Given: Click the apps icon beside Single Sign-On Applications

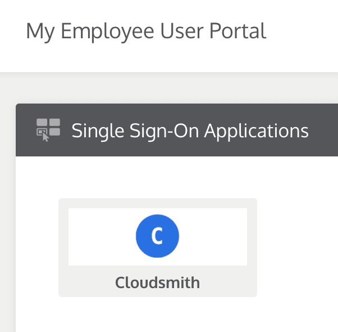Looking at the screenshot, I should coord(48,129).
